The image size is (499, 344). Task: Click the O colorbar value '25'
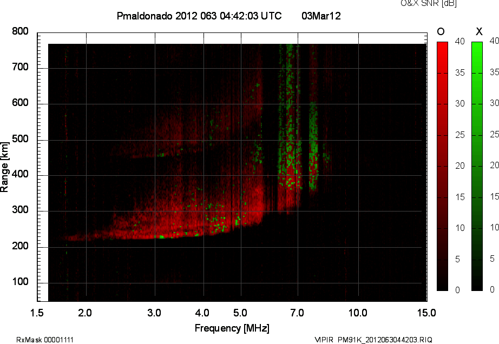tap(459, 135)
